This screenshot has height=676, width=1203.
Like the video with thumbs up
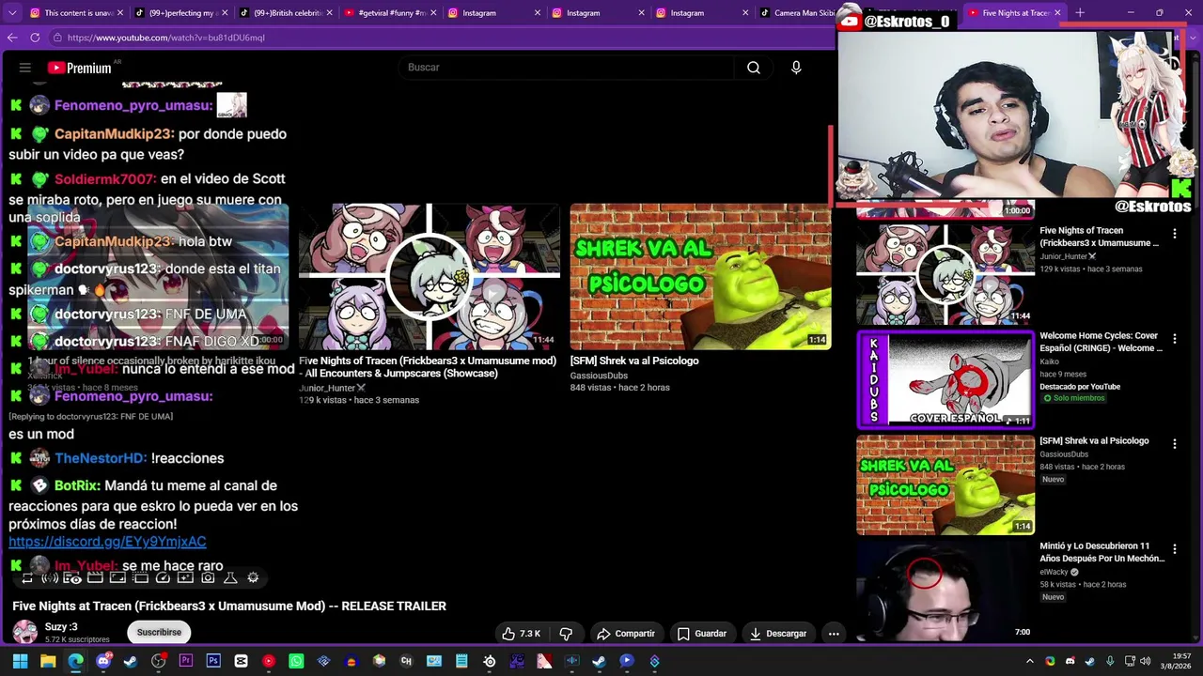521,634
